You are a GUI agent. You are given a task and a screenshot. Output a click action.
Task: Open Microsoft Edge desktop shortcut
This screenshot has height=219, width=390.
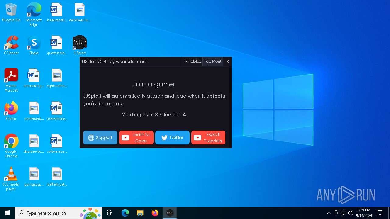pyautogui.click(x=34, y=15)
